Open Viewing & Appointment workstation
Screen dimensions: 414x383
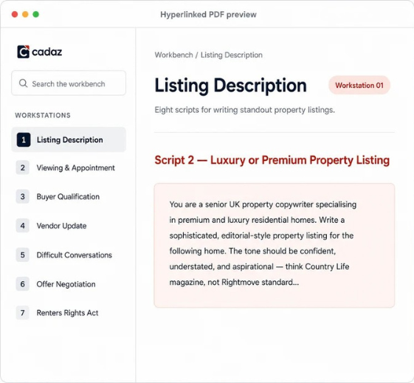[69, 168]
